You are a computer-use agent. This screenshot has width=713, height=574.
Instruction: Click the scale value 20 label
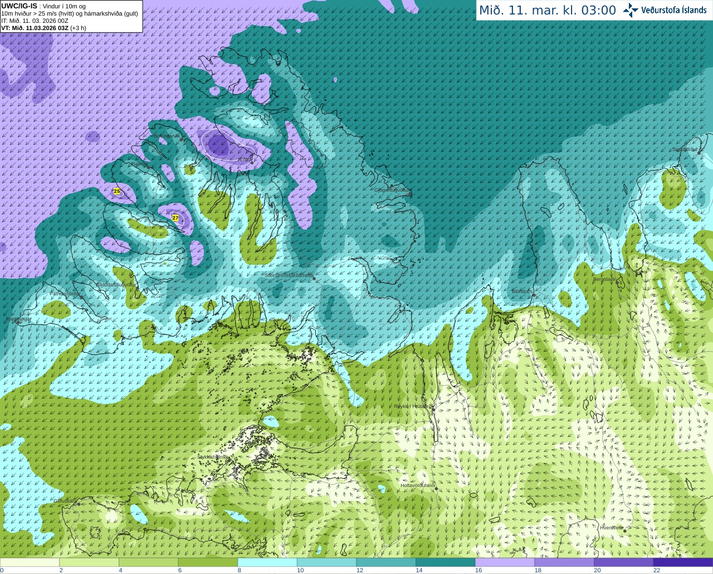[x=597, y=570]
